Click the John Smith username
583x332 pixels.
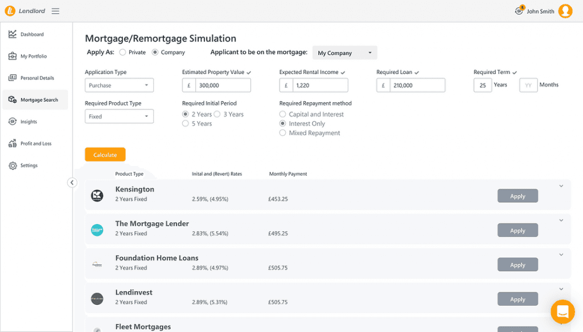[540, 11]
